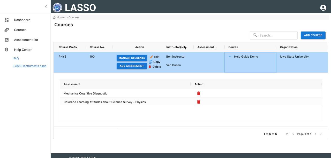Click the Van Dusen instructor name
Viewport: 331px width, 158px height.
(x=174, y=65)
